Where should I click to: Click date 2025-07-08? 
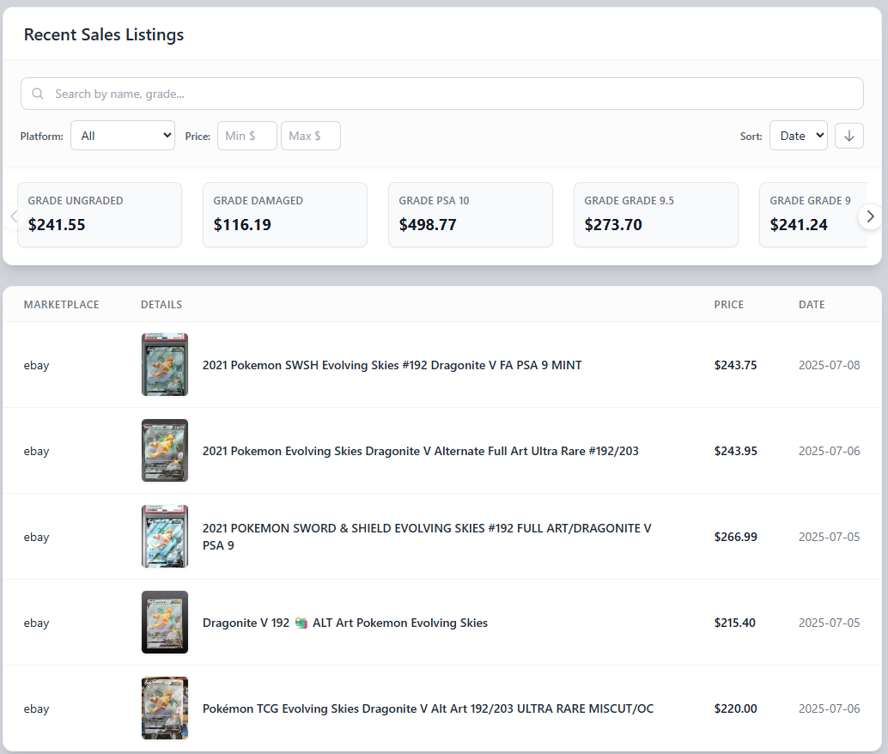[829, 365]
